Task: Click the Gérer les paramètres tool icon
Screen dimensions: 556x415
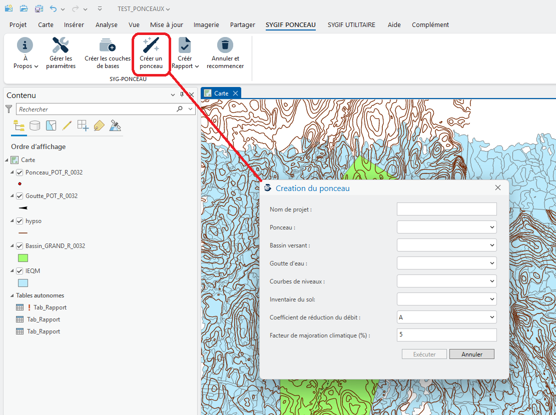Action: (61, 45)
